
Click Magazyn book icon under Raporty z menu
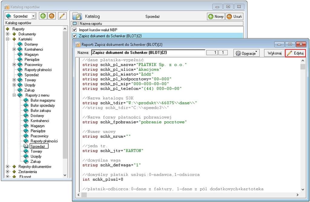pyautogui.click(x=26, y=126)
